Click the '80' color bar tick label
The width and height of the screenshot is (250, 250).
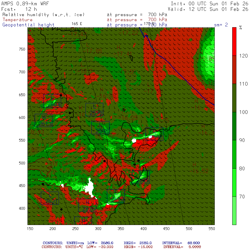point(242,169)
